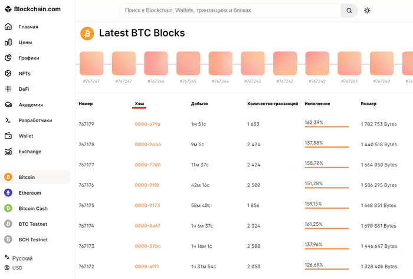Click the search magnifier icon

point(349,11)
